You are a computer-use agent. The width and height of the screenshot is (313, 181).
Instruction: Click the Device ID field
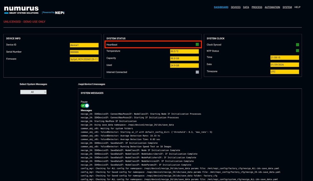84,45
